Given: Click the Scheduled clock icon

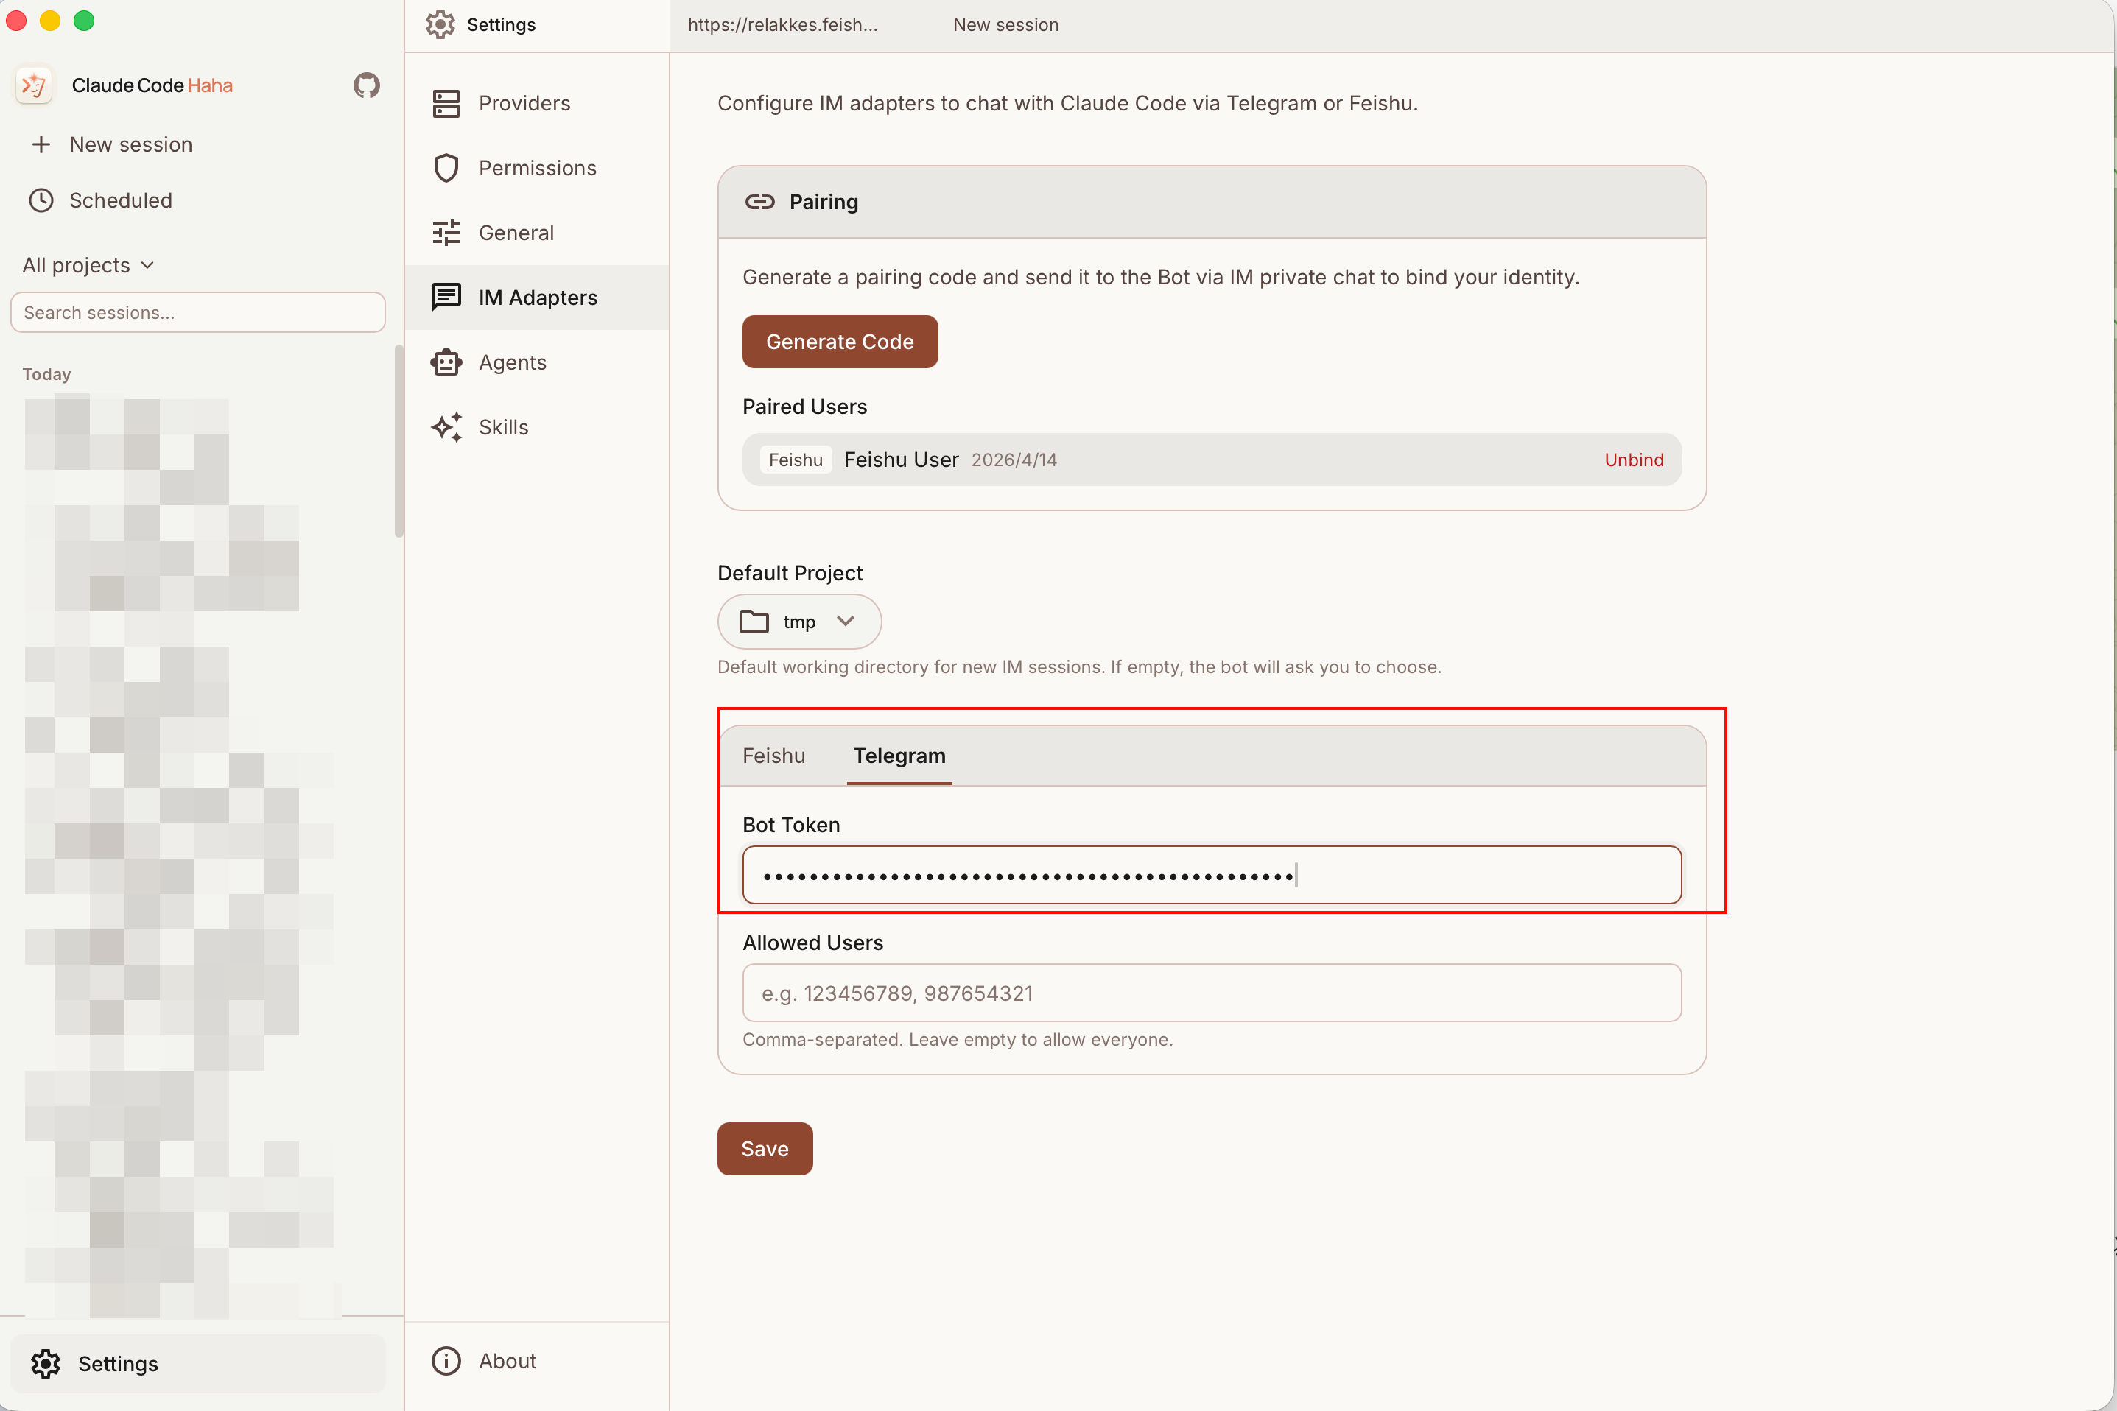Looking at the screenshot, I should coord(41,200).
